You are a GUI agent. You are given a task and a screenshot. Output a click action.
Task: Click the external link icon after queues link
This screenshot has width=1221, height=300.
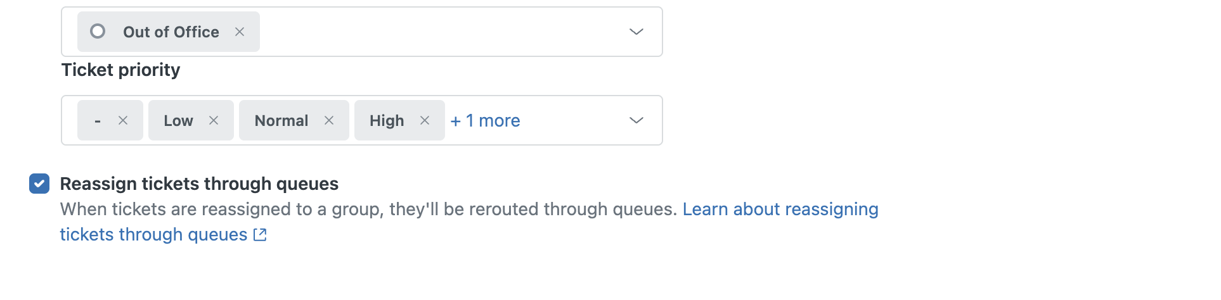point(260,235)
